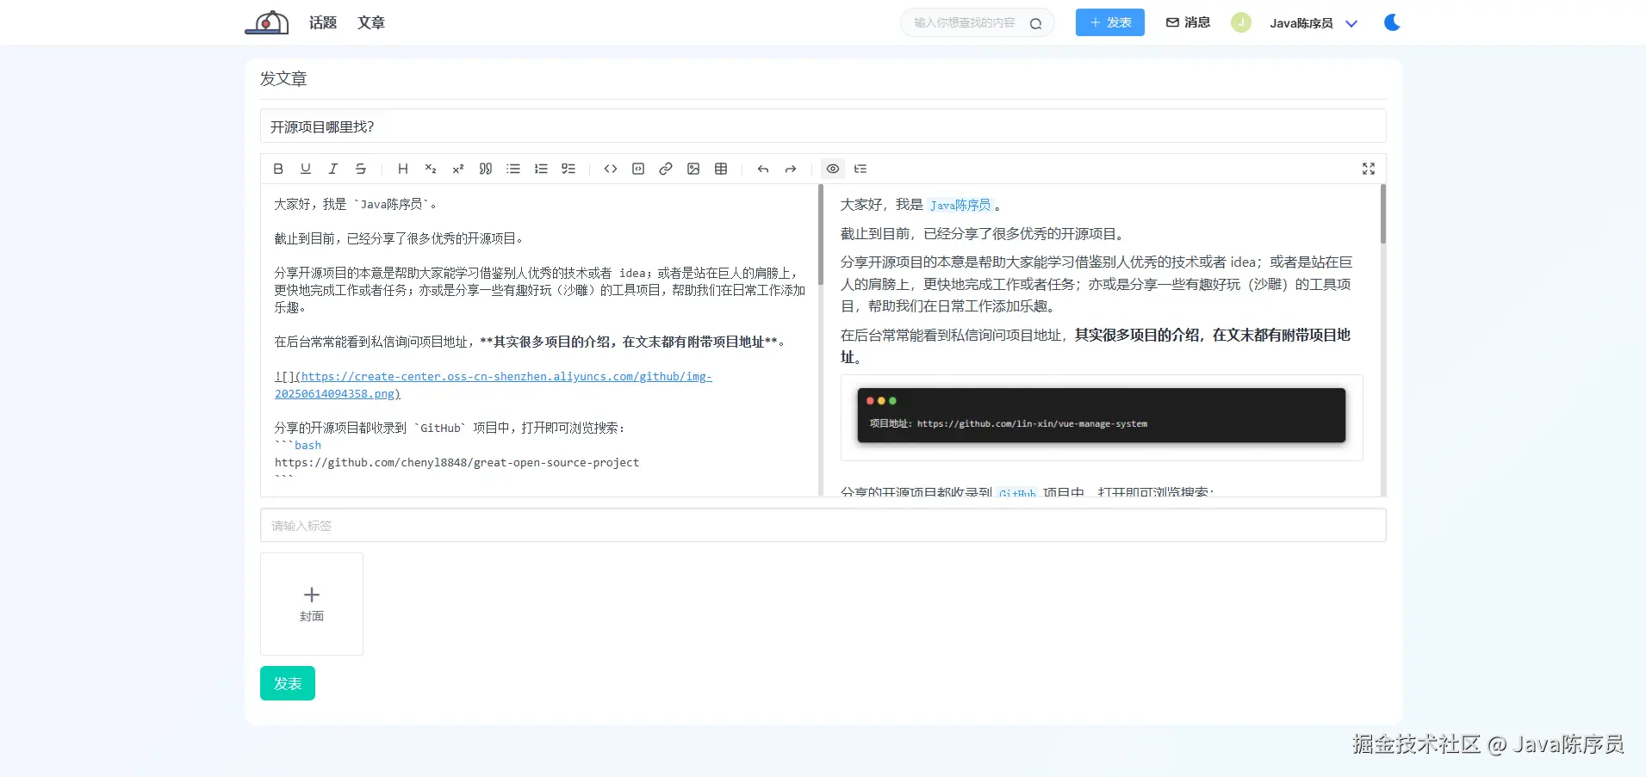This screenshot has width=1646, height=777.
Task: Click the site logo
Action: pyautogui.click(x=267, y=22)
